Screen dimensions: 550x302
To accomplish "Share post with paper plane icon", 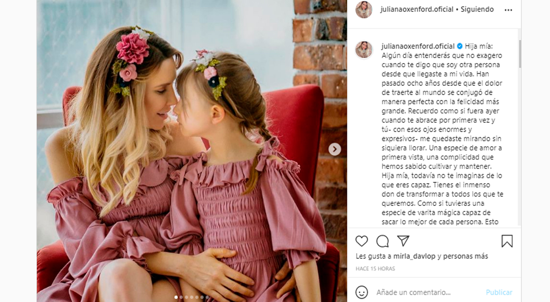I will (403, 241).
